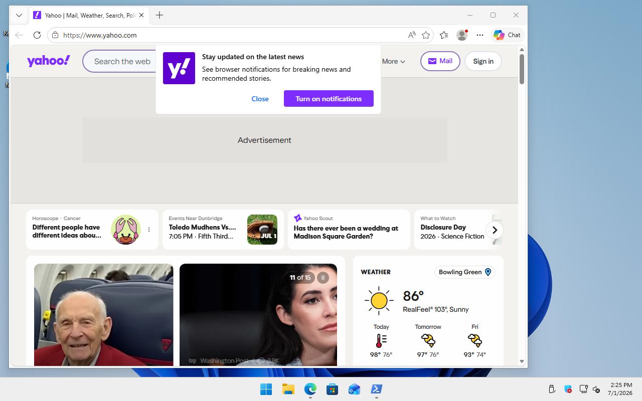Launch Microsoft Store from the taskbar
The image size is (642, 401).
[332, 389]
